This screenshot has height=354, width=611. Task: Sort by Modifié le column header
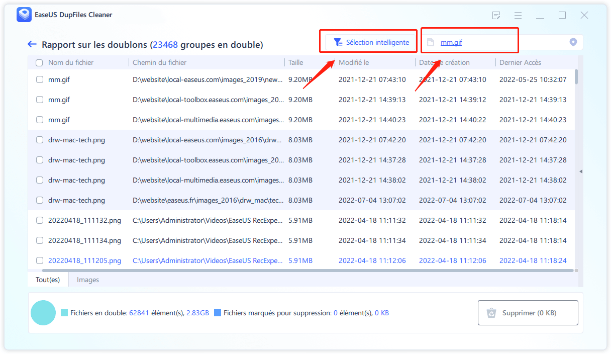point(354,63)
